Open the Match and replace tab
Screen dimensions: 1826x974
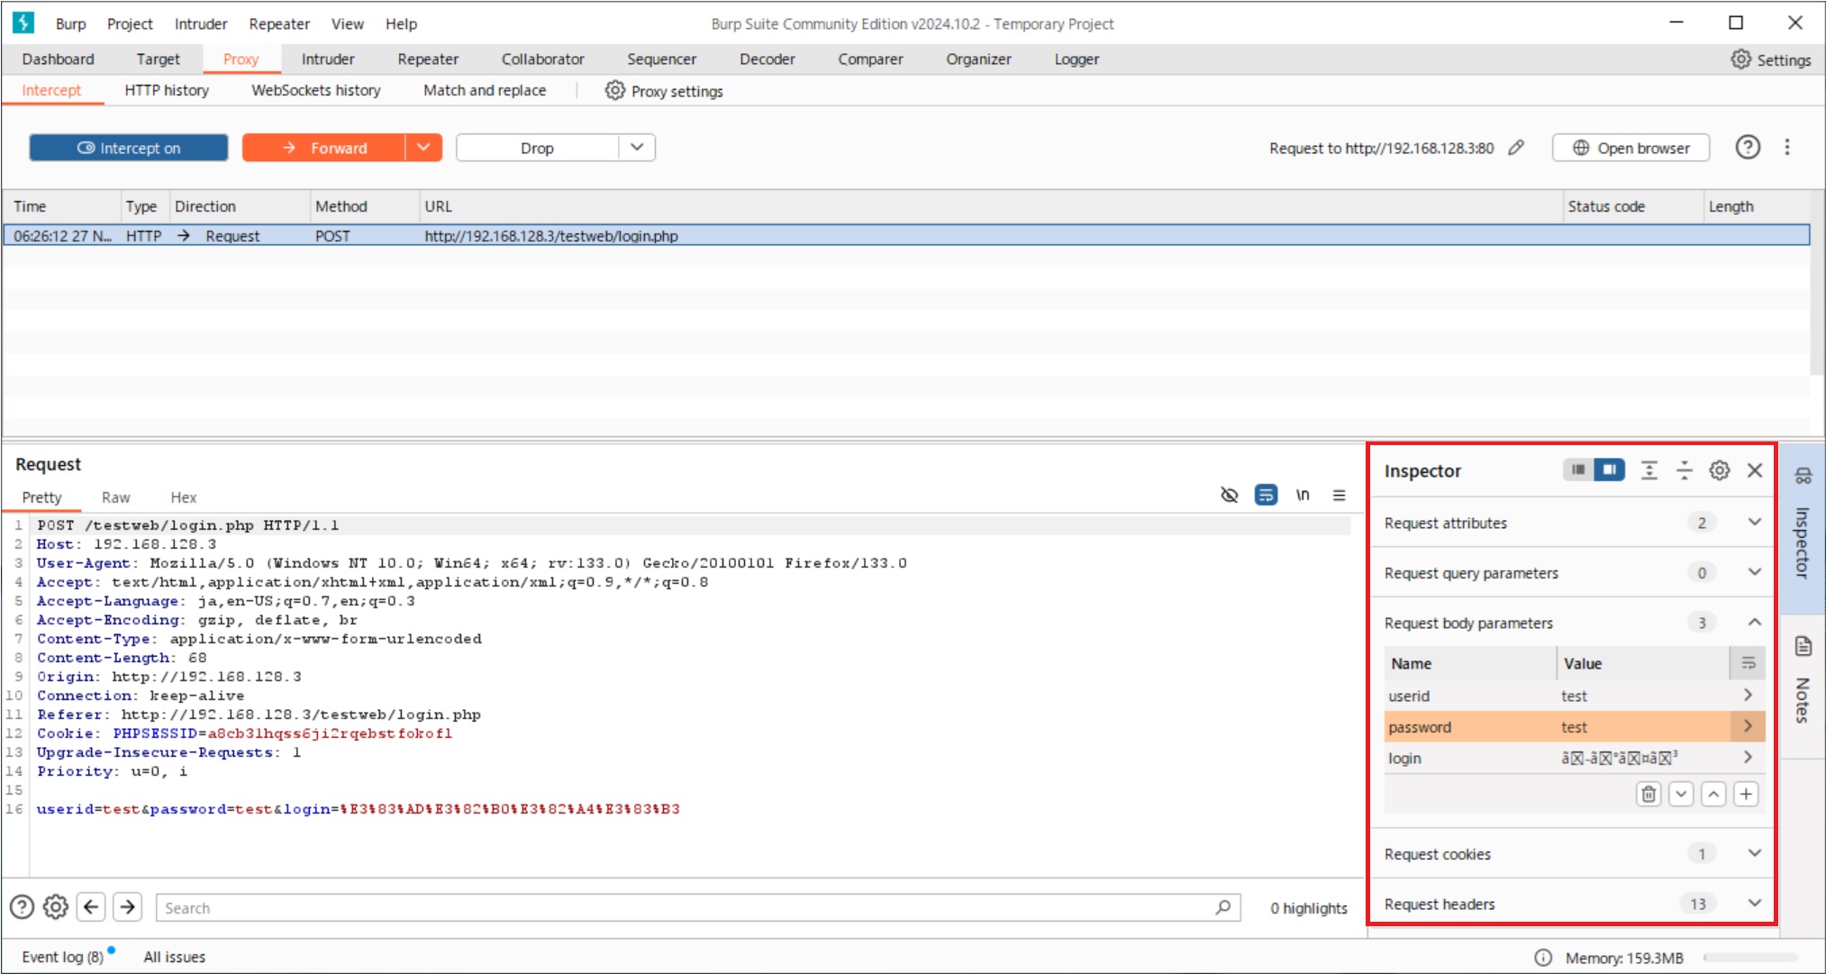coord(485,90)
